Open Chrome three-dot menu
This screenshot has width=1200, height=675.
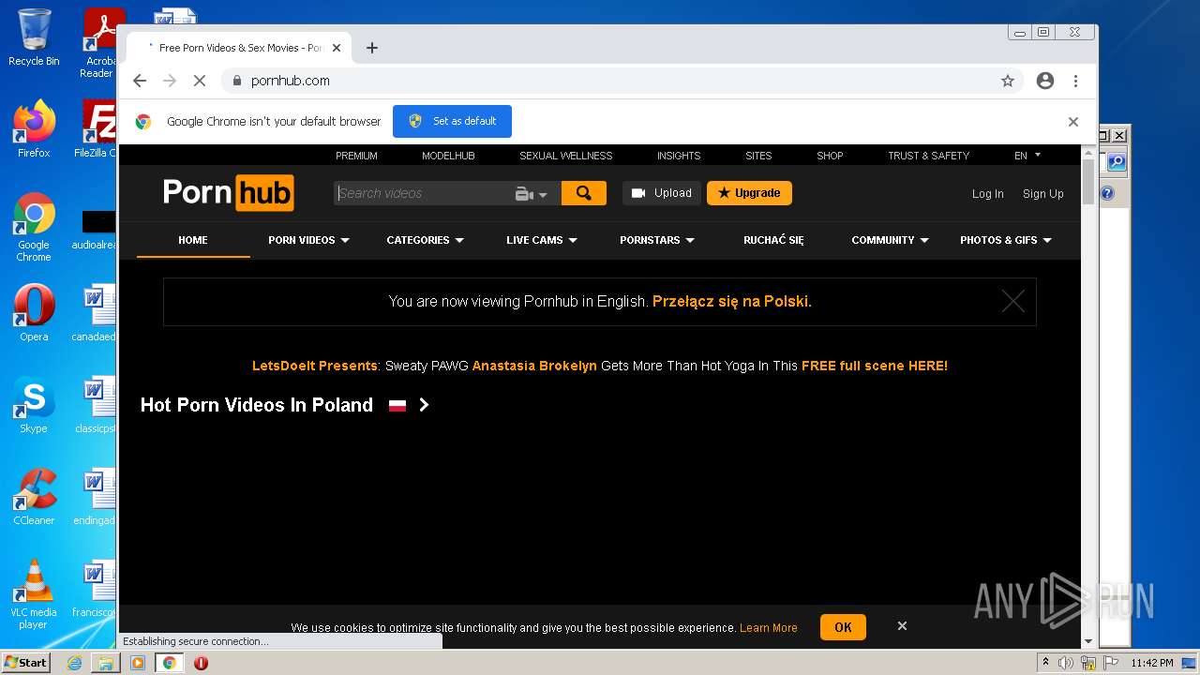(x=1075, y=81)
